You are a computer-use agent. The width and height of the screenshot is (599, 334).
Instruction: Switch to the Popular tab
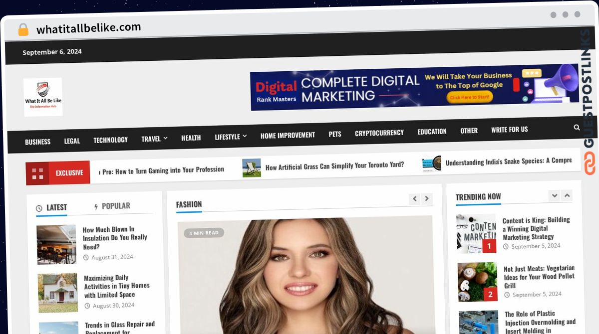(112, 206)
